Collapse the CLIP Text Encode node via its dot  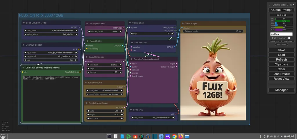click(23, 68)
